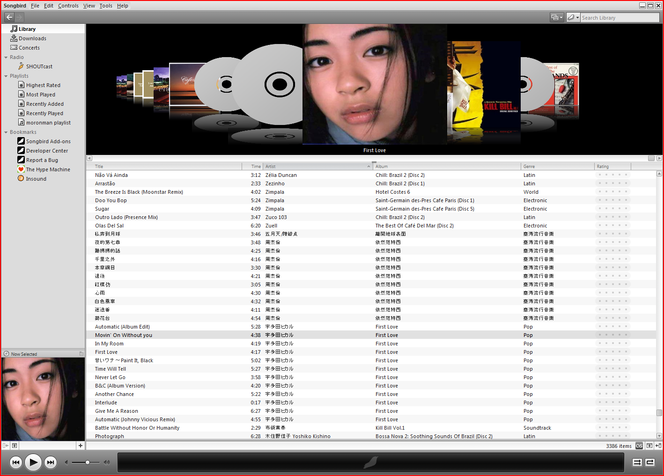Open Insound bookmark
This screenshot has height=476, width=664.
click(36, 179)
